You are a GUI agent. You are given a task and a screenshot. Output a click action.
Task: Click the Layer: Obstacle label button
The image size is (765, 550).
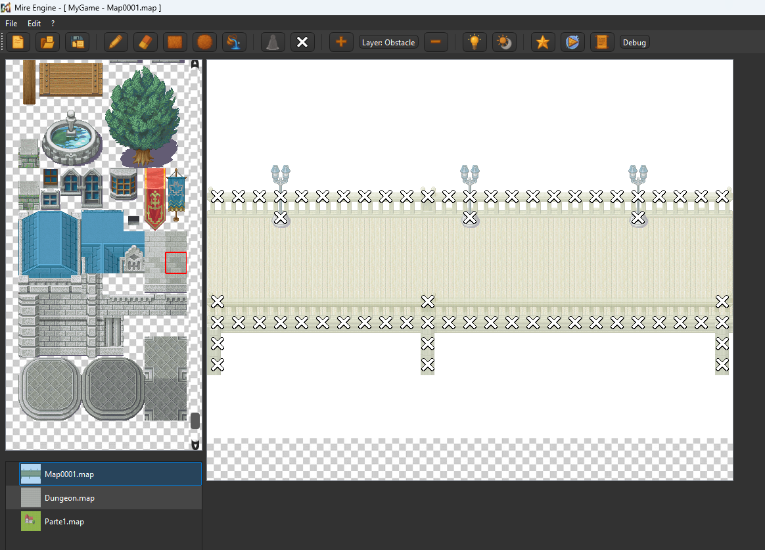pyautogui.click(x=388, y=43)
